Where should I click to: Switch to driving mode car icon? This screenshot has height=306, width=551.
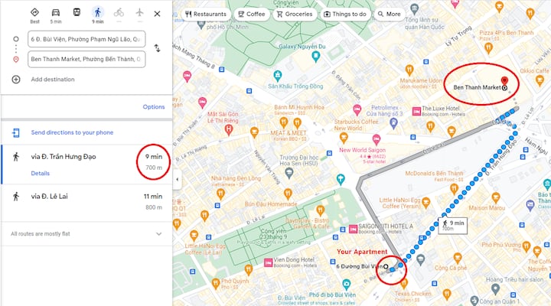pyautogui.click(x=56, y=13)
